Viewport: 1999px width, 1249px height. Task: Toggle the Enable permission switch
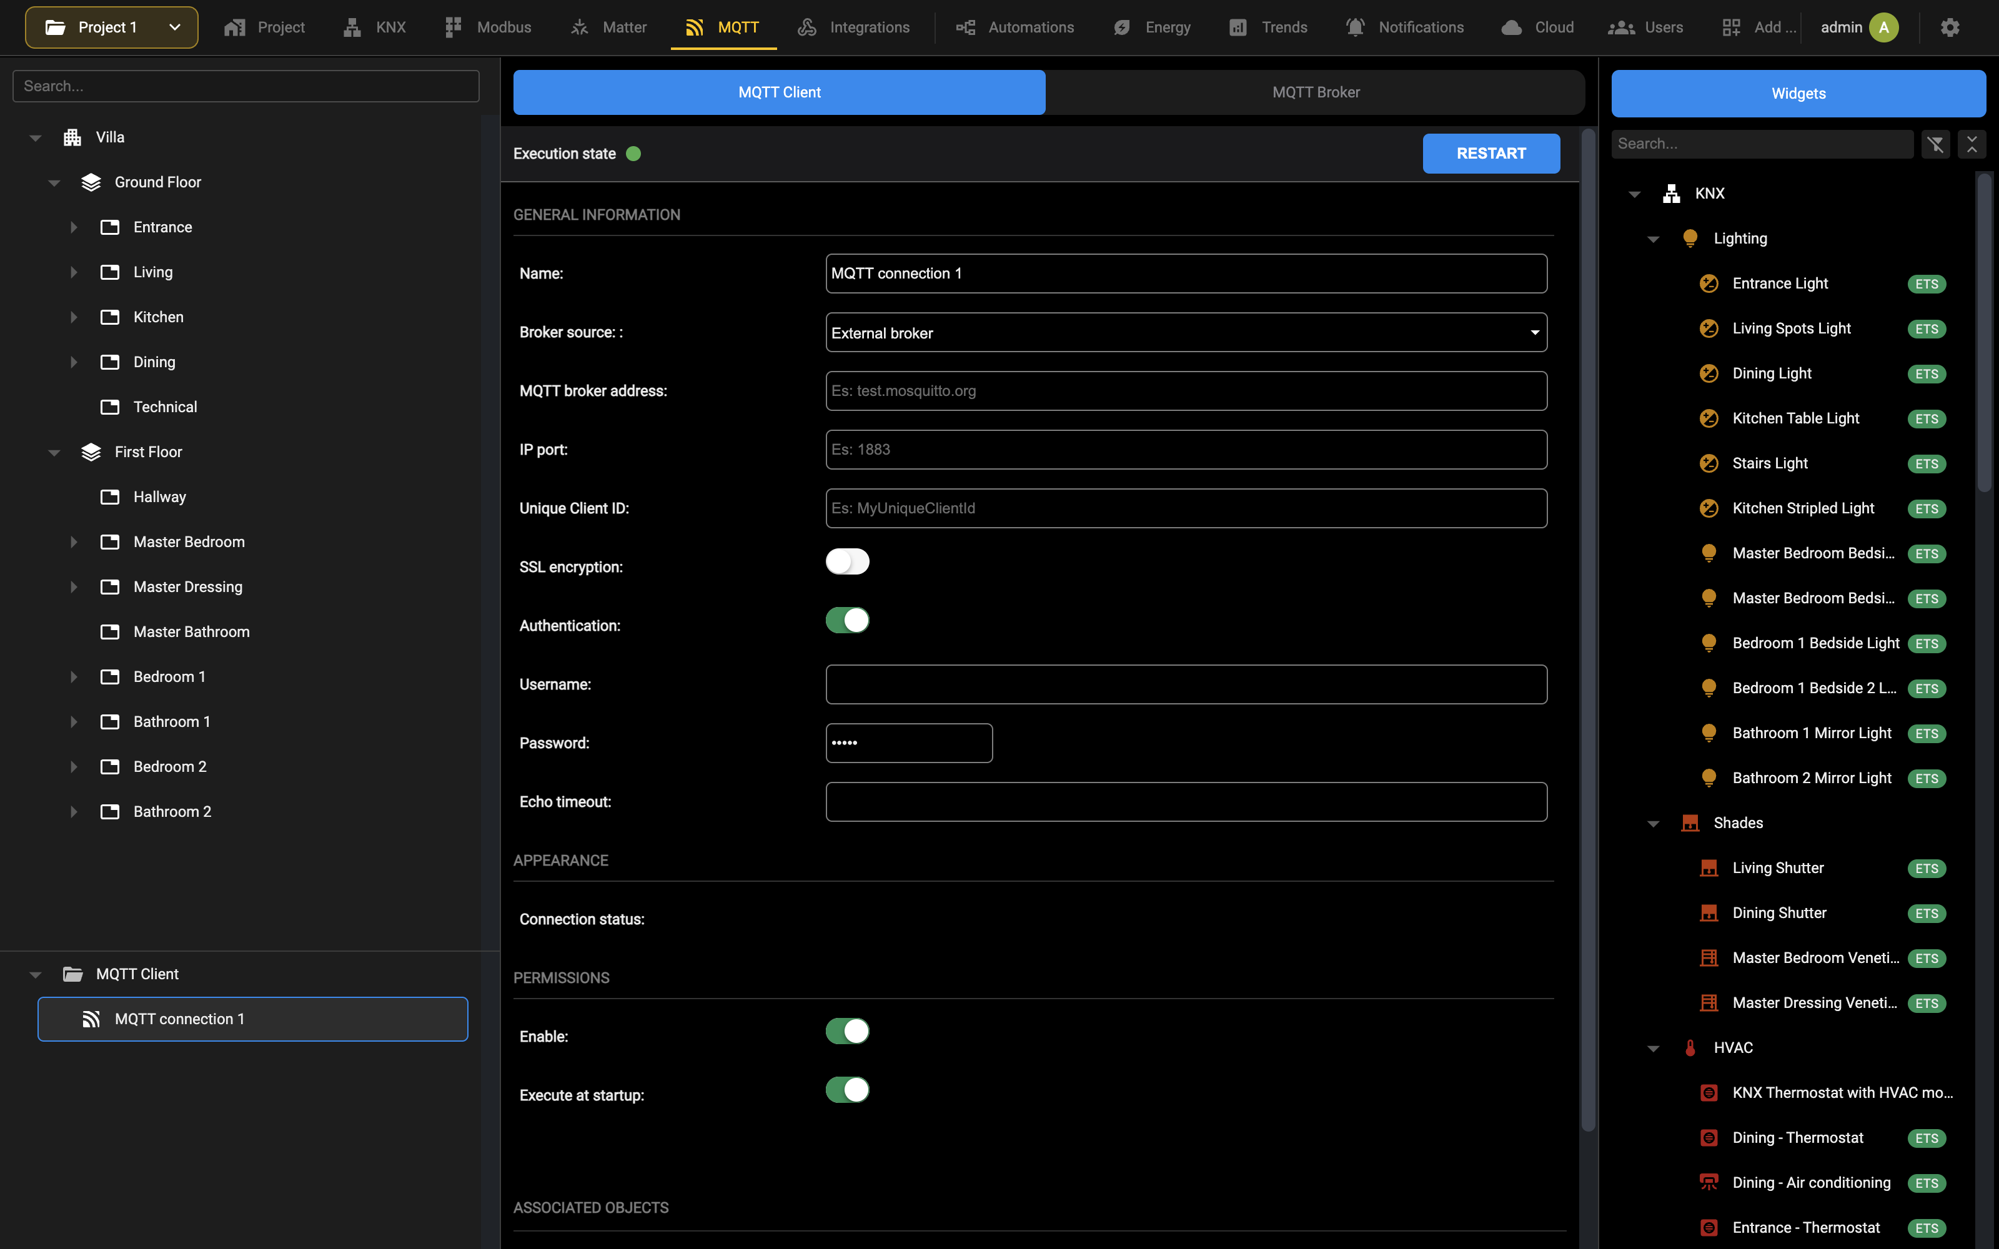848,1031
